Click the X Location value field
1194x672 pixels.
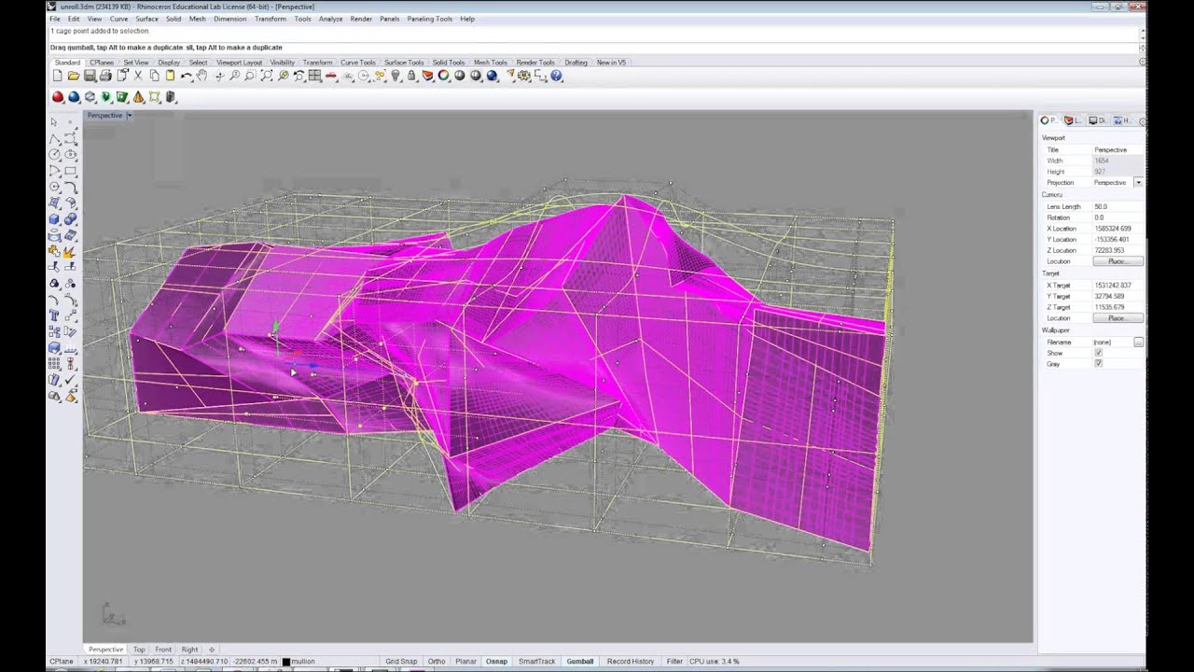[1118, 229]
